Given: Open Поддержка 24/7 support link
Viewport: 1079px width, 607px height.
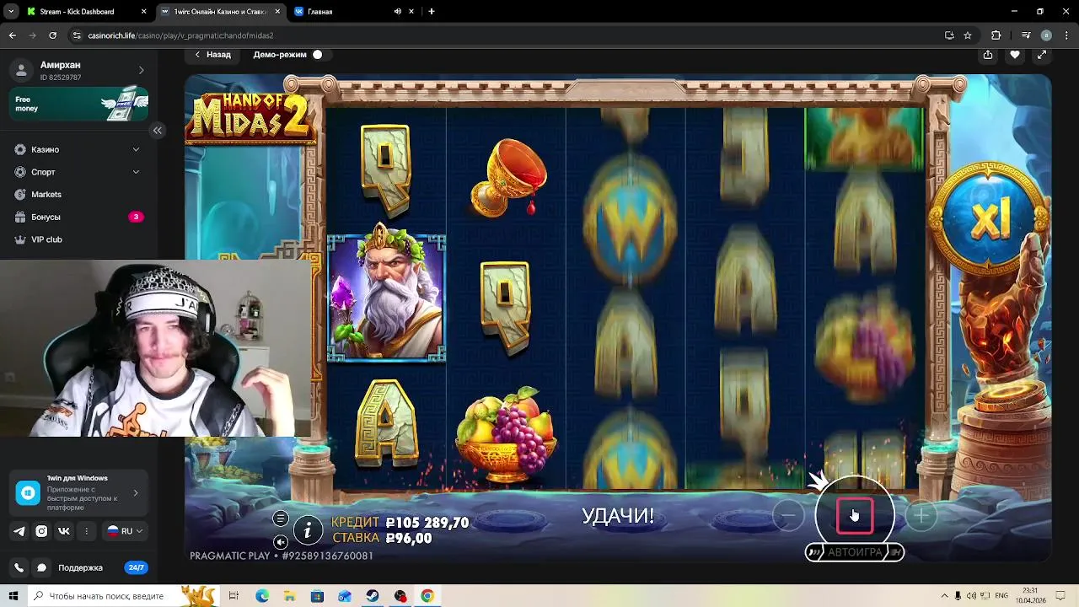Looking at the screenshot, I should (x=103, y=568).
